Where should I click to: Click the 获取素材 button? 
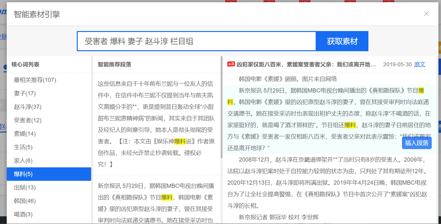coord(342,41)
